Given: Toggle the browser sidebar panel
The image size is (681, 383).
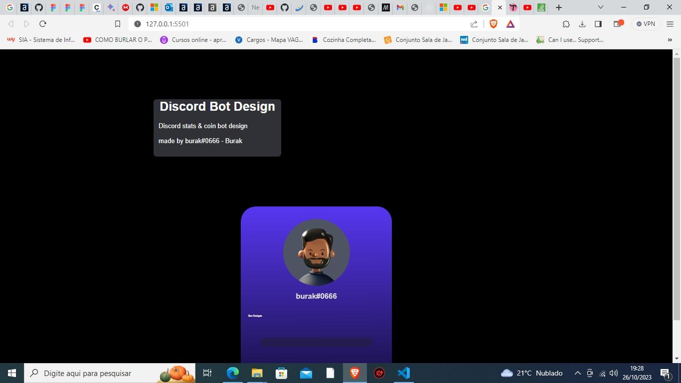Looking at the screenshot, I should pos(598,24).
